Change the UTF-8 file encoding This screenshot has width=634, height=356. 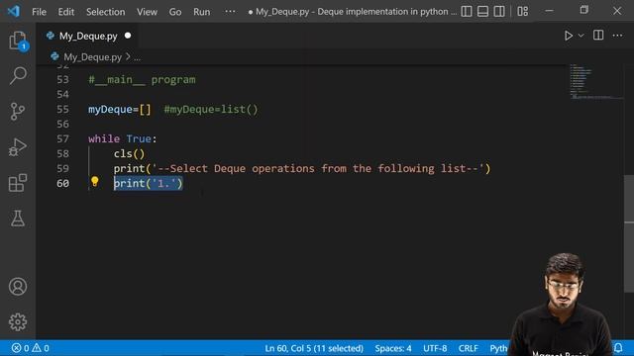[x=435, y=348]
